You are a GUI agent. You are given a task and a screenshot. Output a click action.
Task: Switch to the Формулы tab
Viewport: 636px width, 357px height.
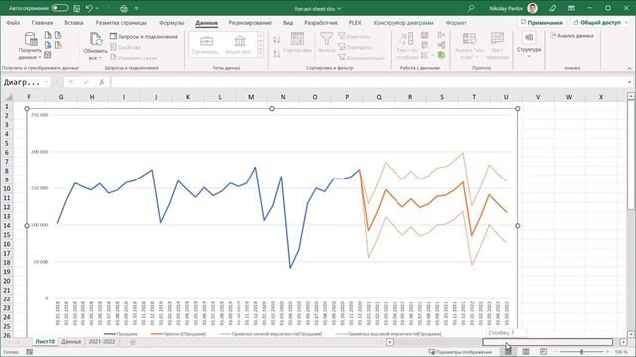click(172, 23)
